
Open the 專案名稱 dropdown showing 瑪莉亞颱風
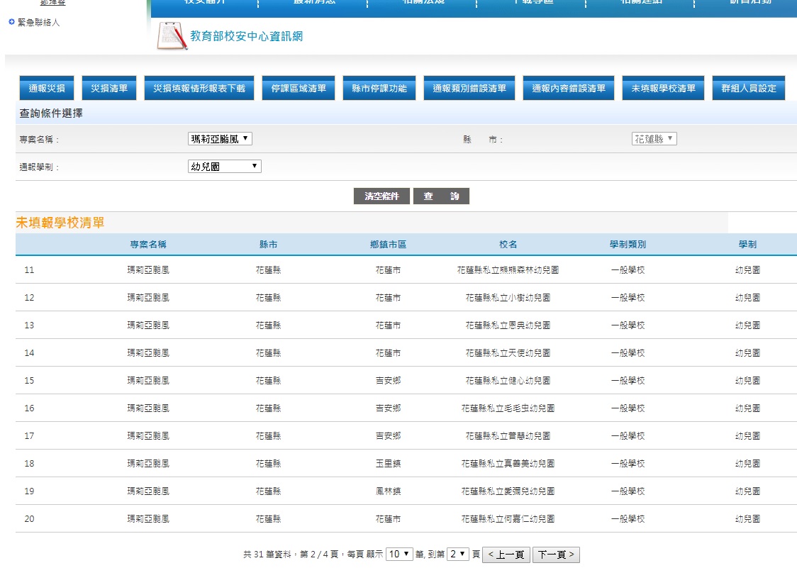coord(220,139)
